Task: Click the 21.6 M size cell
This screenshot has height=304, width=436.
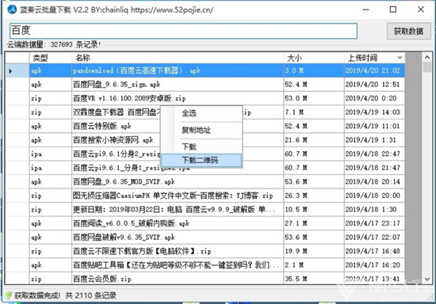Action: (x=314, y=140)
